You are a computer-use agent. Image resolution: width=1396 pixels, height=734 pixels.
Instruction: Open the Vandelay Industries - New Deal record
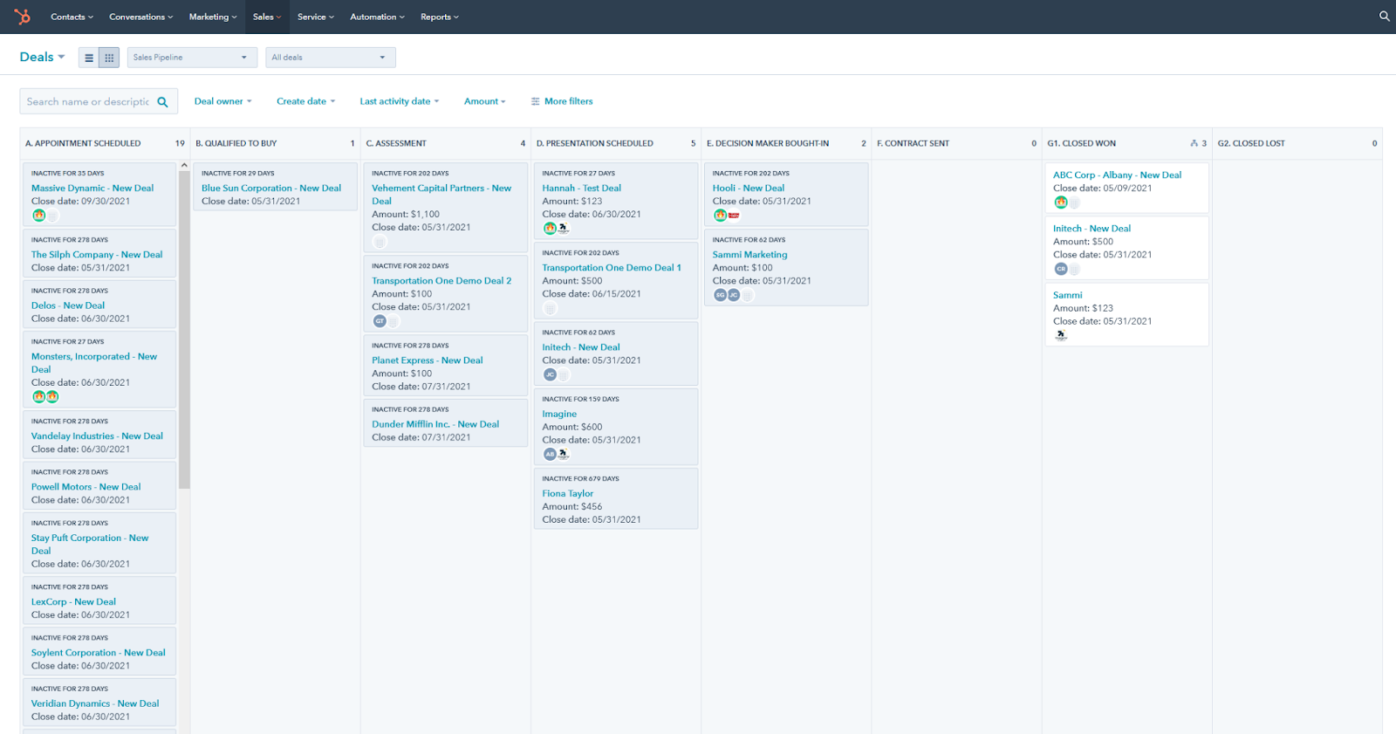click(97, 436)
